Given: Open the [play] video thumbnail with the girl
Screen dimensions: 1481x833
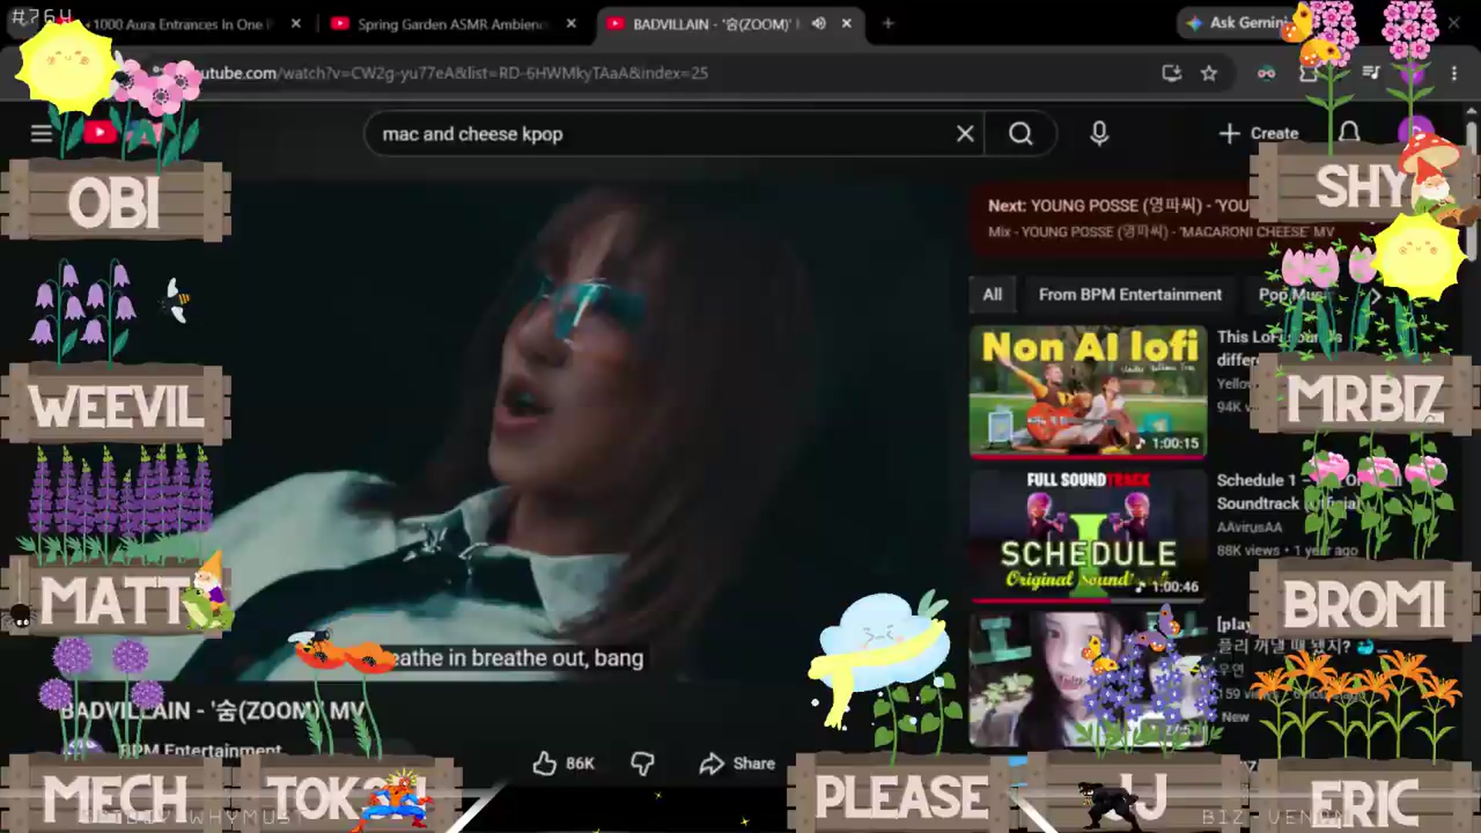Looking at the screenshot, I should click(1088, 680).
